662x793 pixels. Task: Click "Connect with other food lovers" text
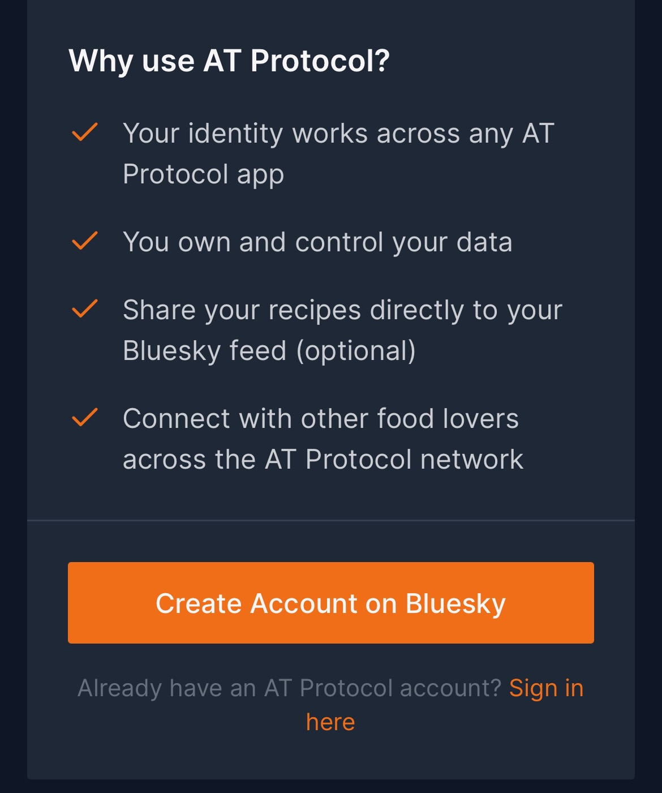321,419
